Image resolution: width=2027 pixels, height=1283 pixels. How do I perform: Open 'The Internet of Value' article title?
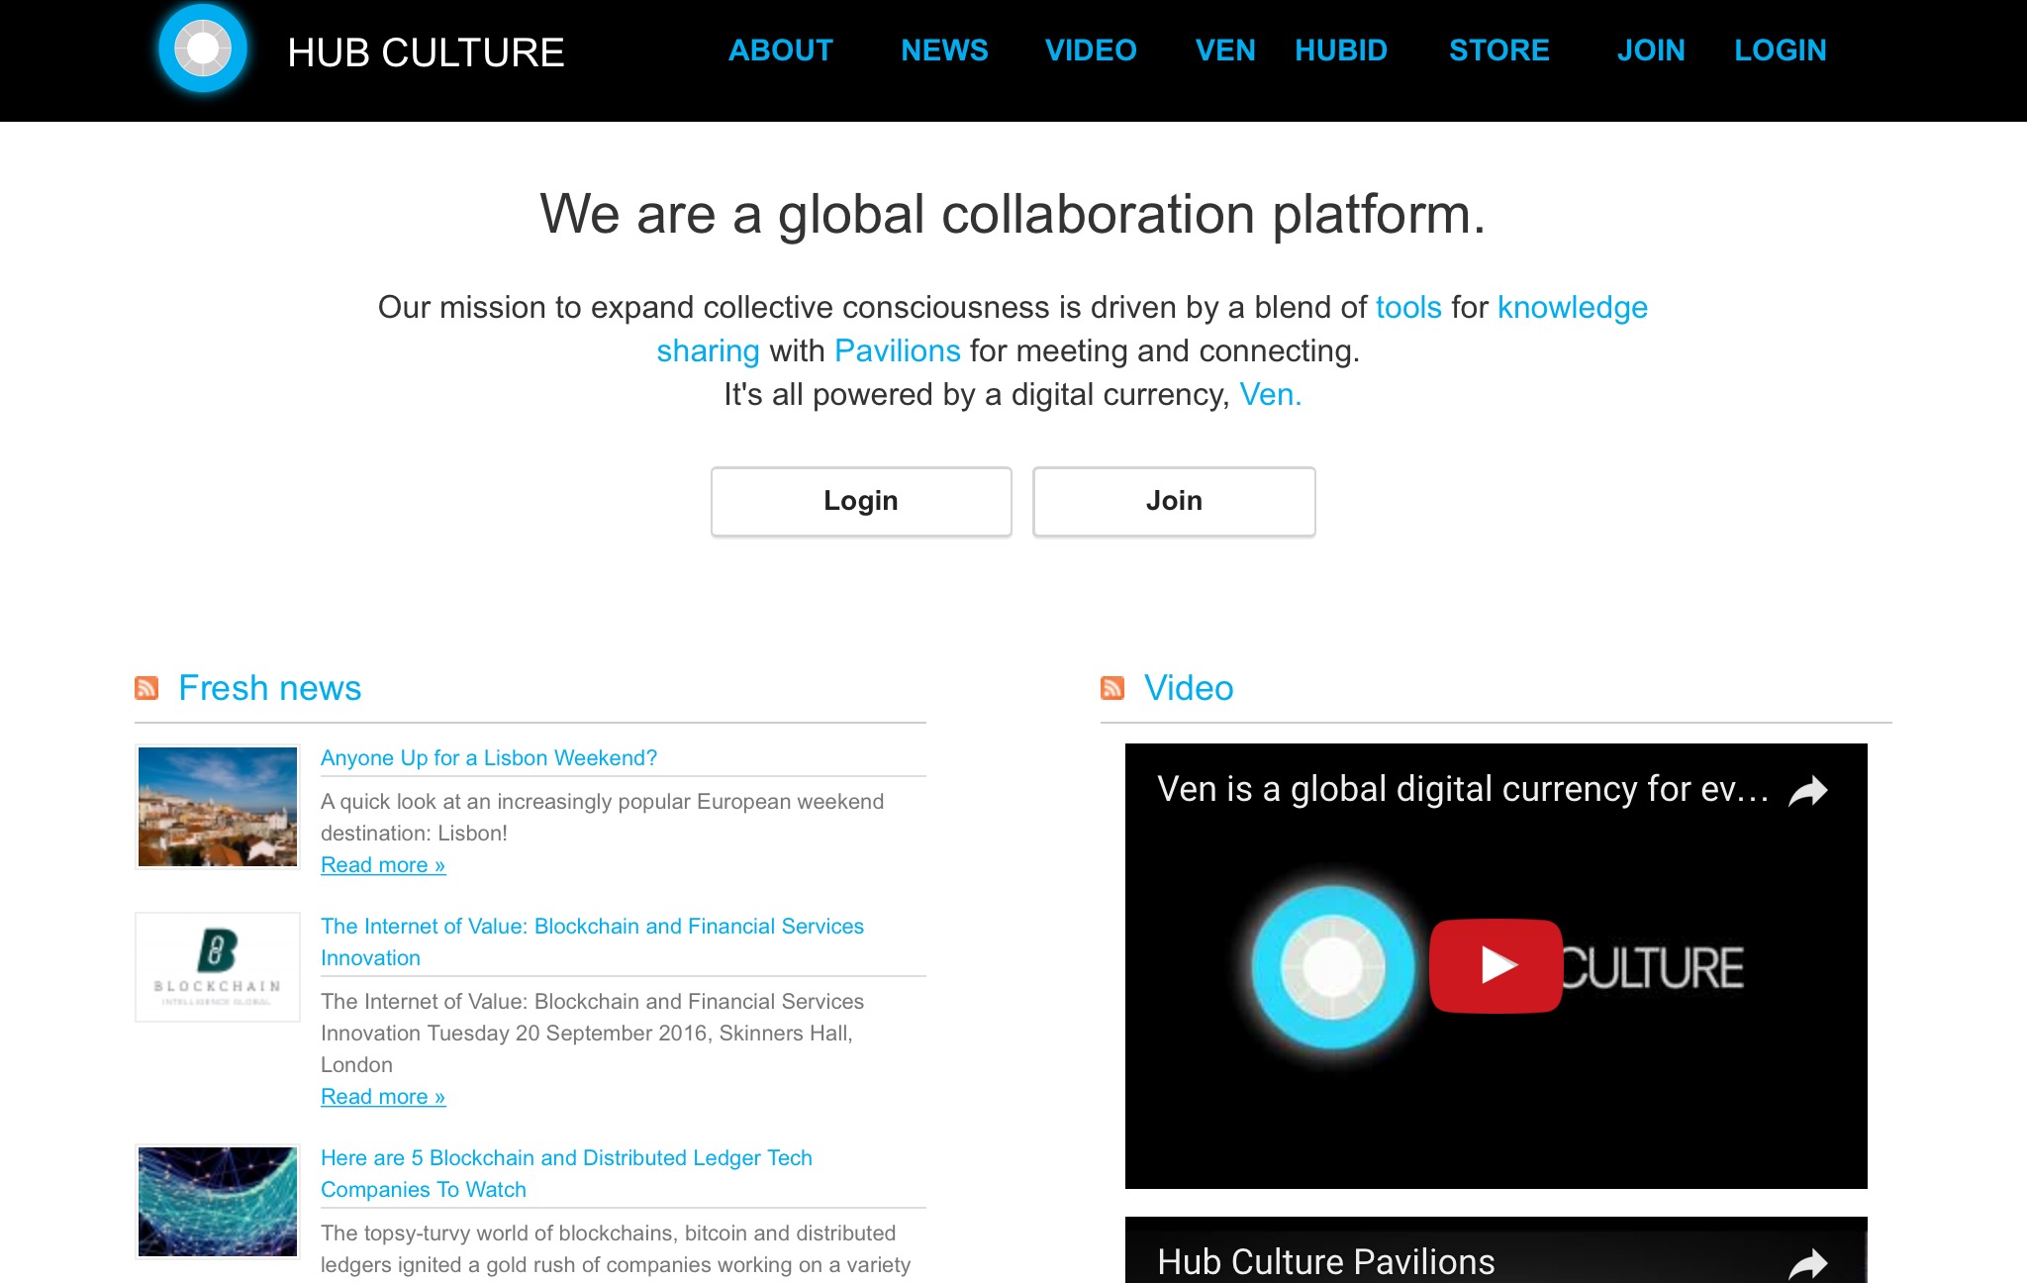coord(592,941)
